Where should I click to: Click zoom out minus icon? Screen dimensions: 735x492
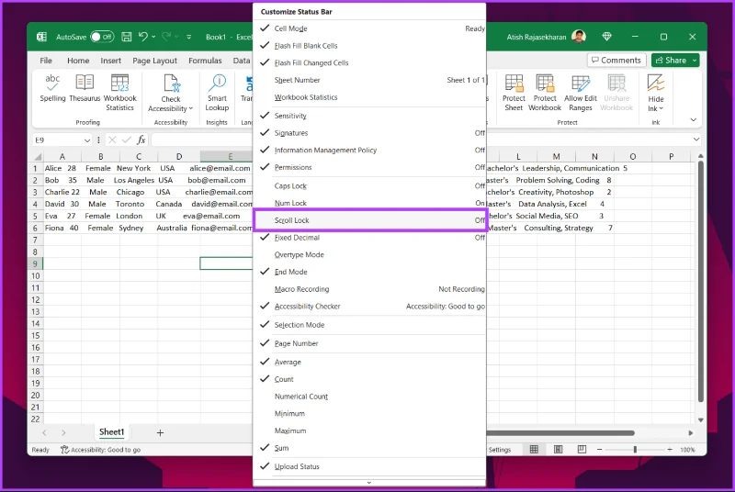(599, 450)
